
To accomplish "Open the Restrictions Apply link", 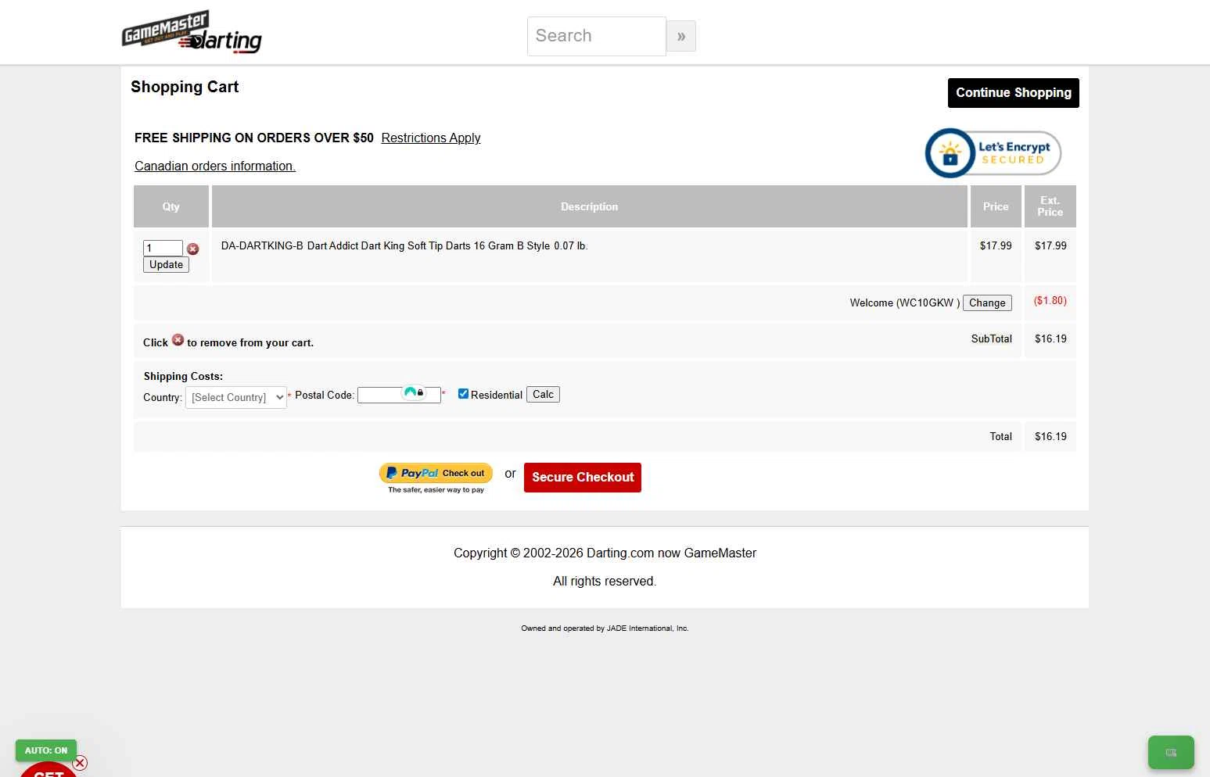I will coord(431,138).
